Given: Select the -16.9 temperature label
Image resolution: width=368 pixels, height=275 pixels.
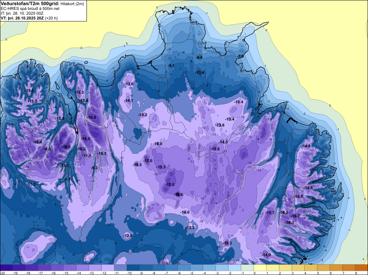Looking at the screenshot, I should pos(91,117).
